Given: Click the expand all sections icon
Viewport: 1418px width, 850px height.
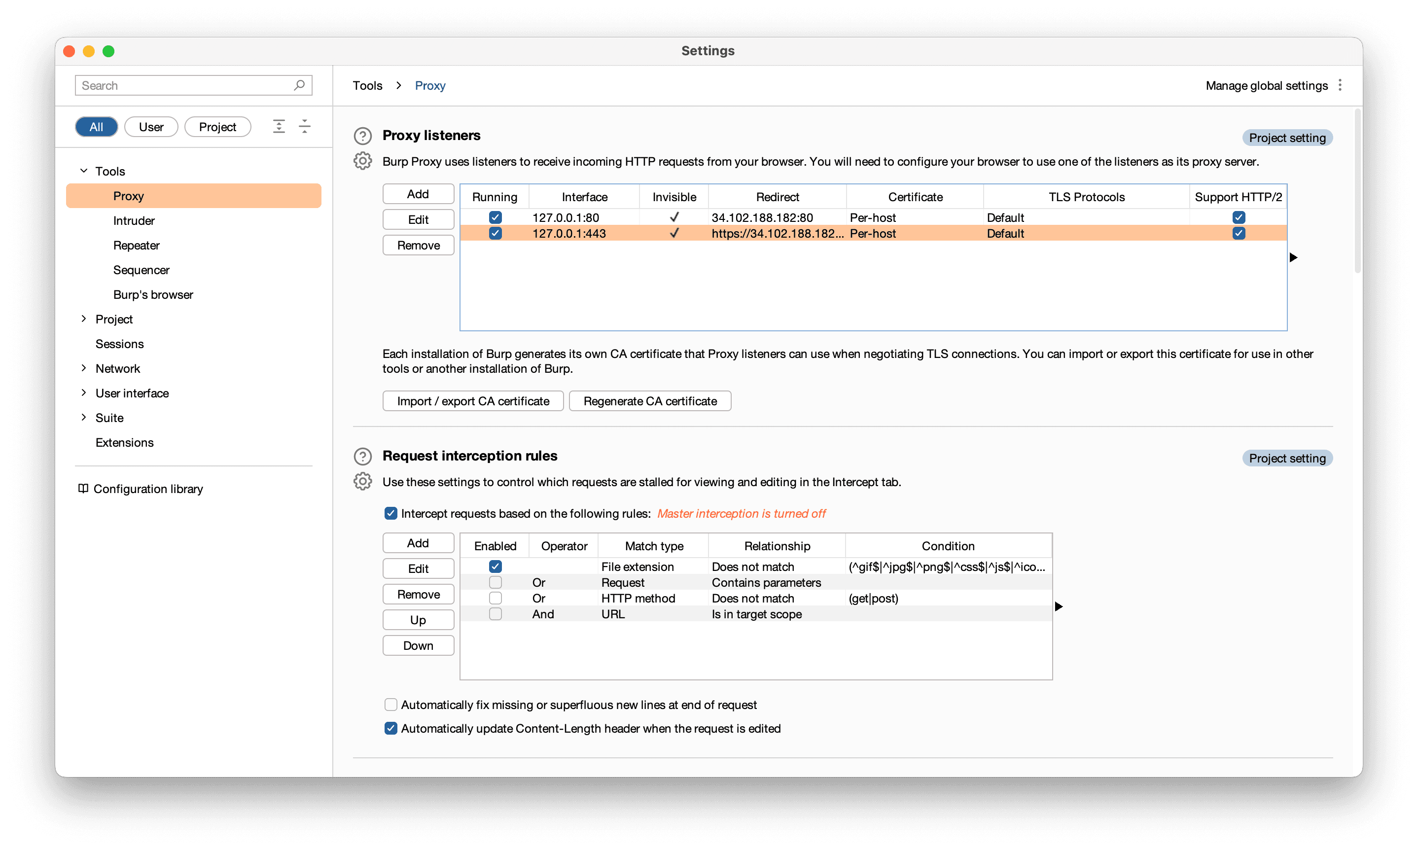Looking at the screenshot, I should click(279, 127).
